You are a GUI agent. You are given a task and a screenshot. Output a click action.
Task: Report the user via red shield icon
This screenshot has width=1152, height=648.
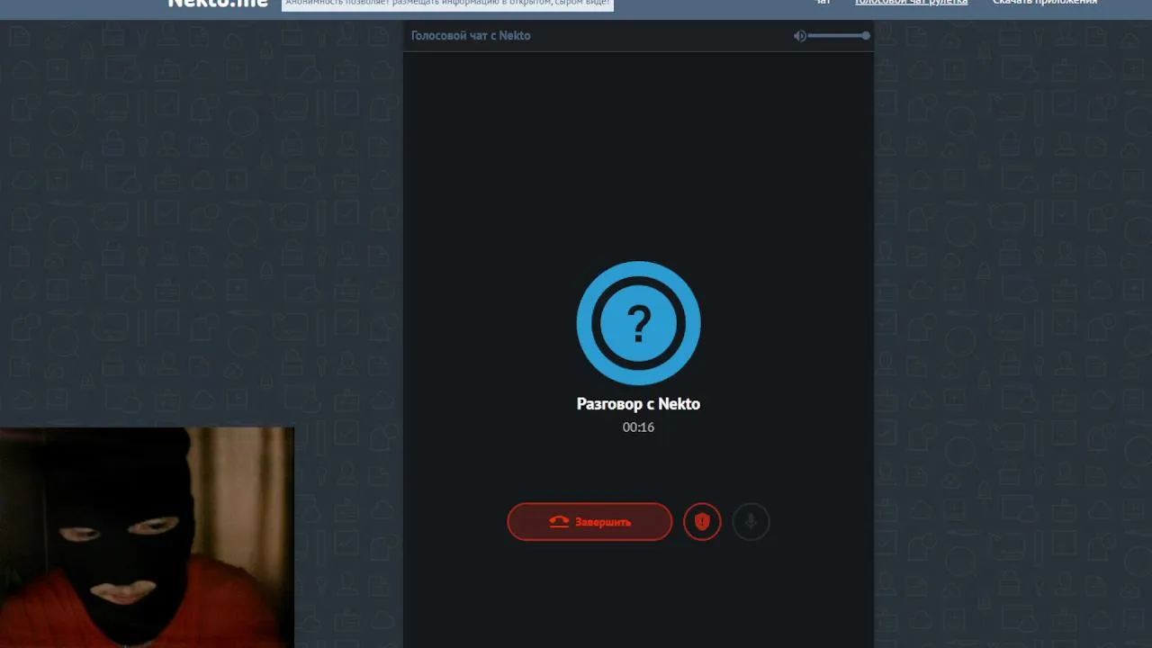coord(702,522)
